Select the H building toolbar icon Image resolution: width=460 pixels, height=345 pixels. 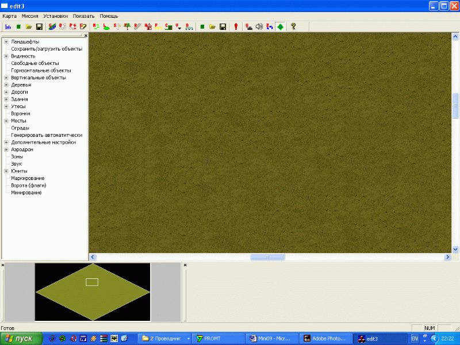click(148, 26)
